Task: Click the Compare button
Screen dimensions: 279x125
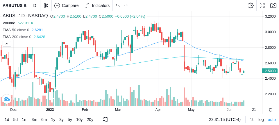Action: pyautogui.click(x=67, y=5)
